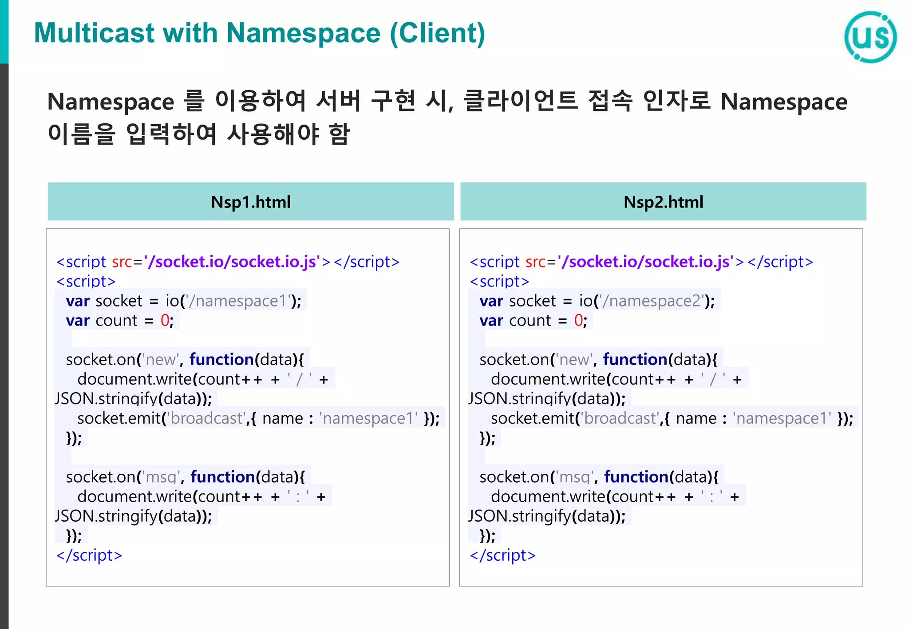The width and height of the screenshot is (909, 629).
Task: Select the Nsp2.html header cell
Action: (x=663, y=201)
